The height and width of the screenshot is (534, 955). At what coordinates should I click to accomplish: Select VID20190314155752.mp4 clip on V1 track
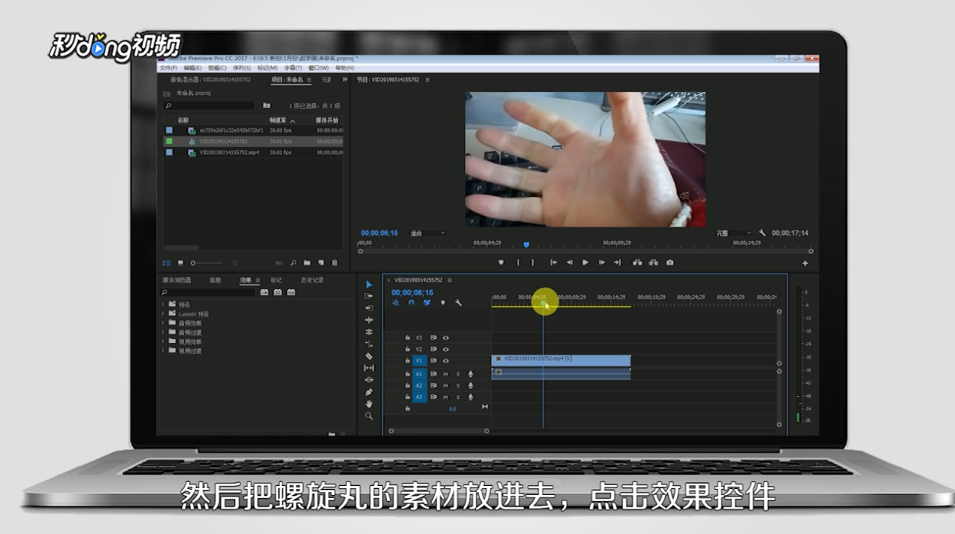point(561,359)
